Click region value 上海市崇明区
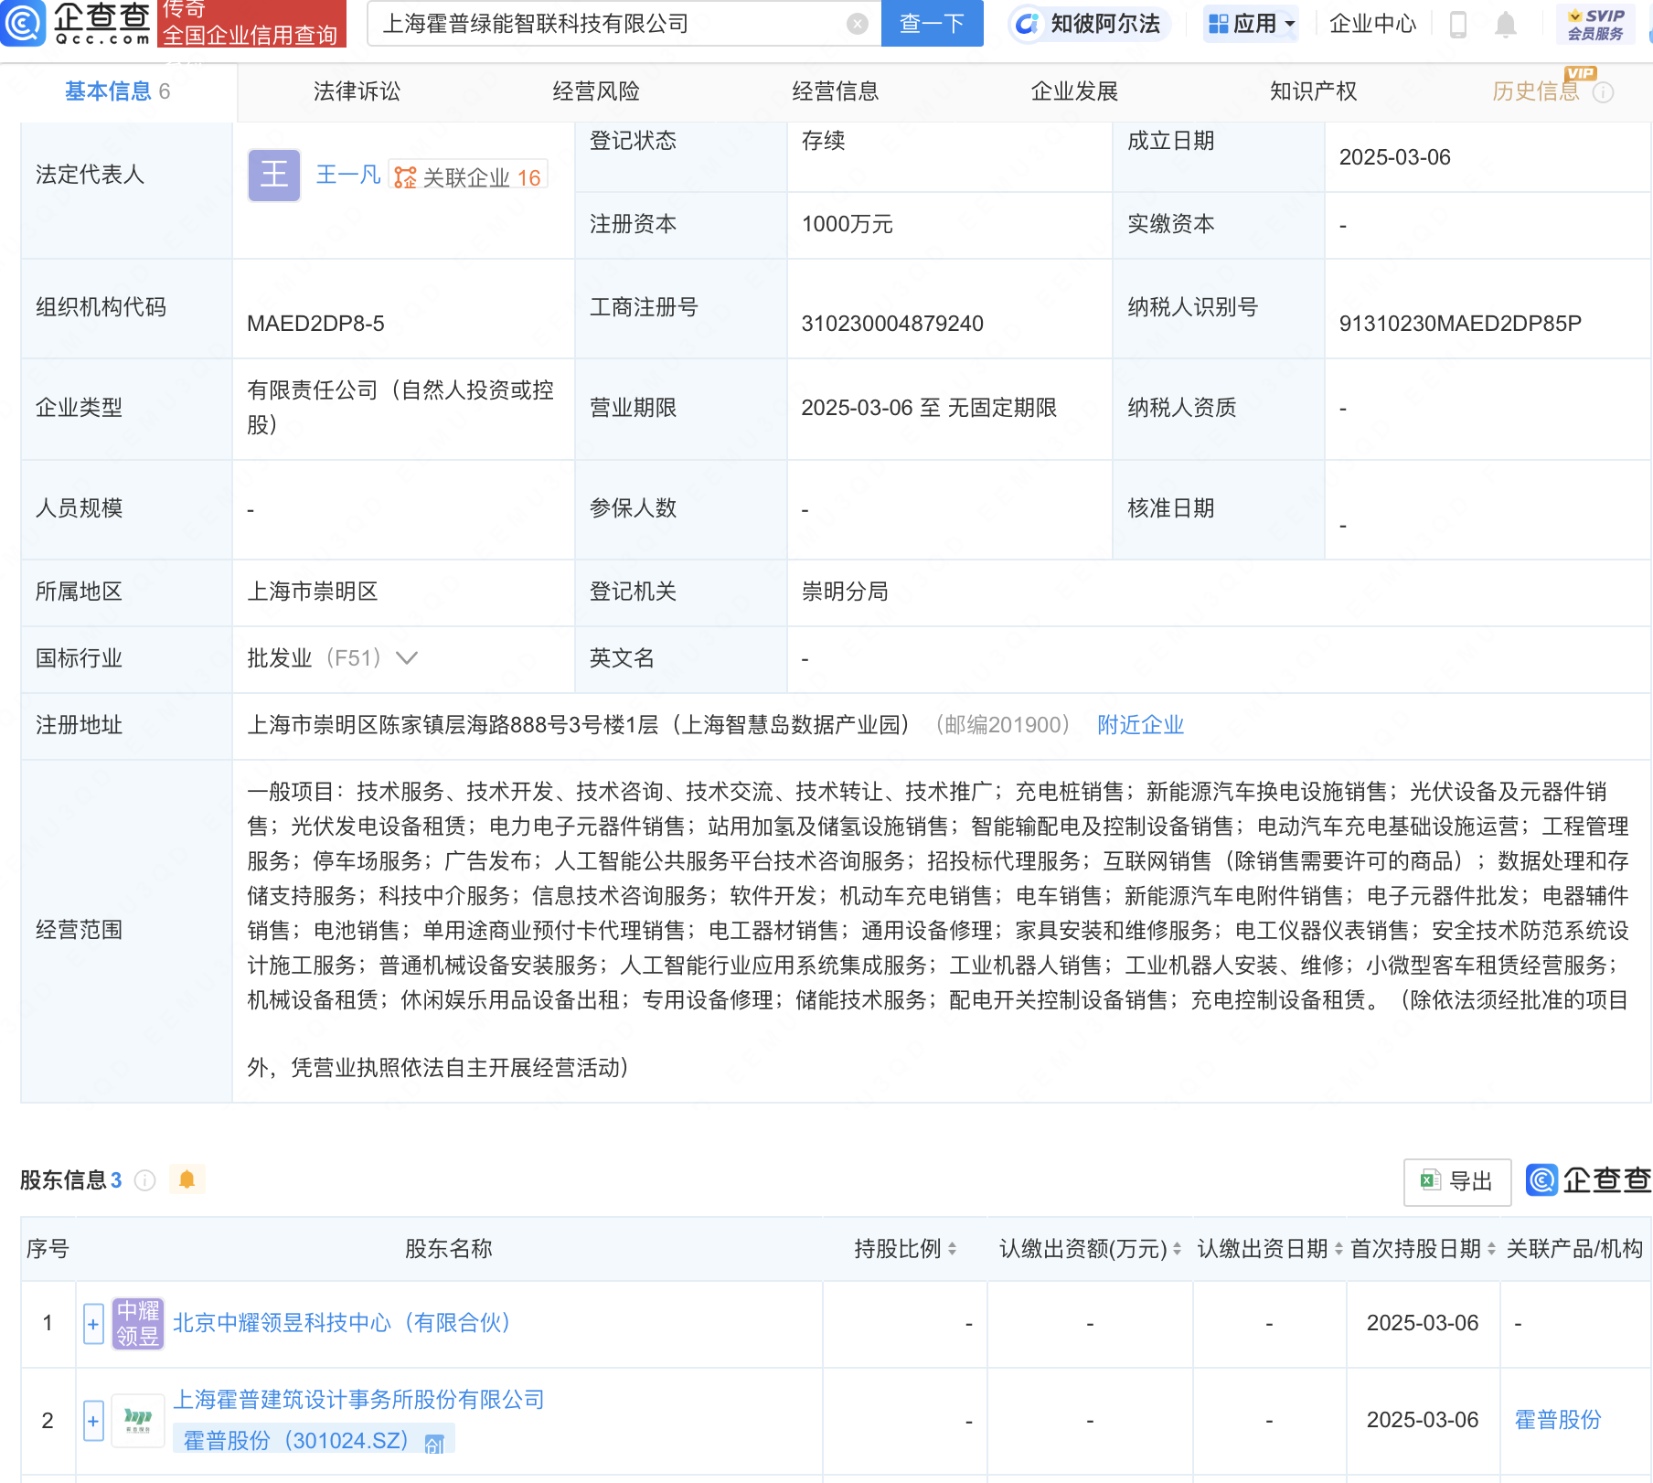Screen dimensions: 1653x1483 [x=313, y=592]
